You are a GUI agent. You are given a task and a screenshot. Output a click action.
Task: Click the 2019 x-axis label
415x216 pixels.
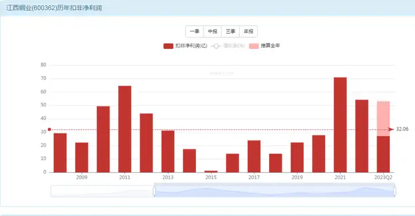(297, 178)
